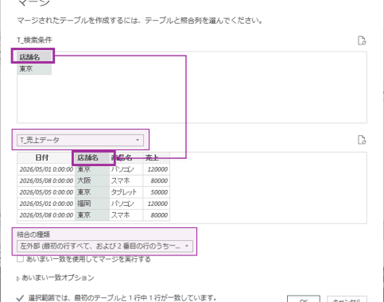Viewport: 384px width, 302px height.
Task: Select 店舗名 column header in T_検索条件 table
Action: (34, 56)
